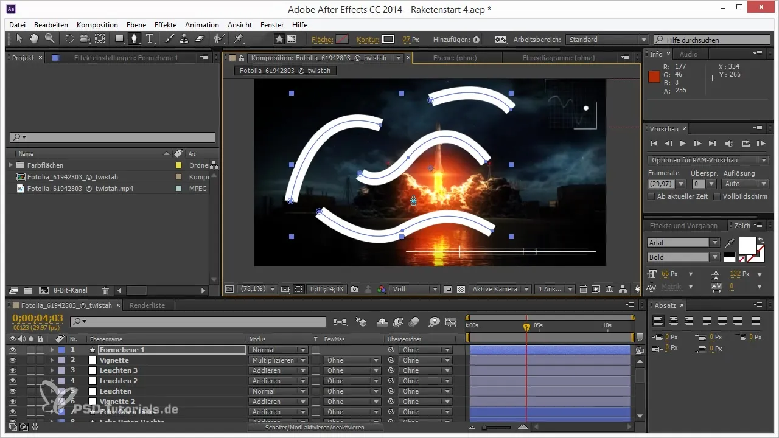Click the Fläche fill color swatch

point(343,40)
